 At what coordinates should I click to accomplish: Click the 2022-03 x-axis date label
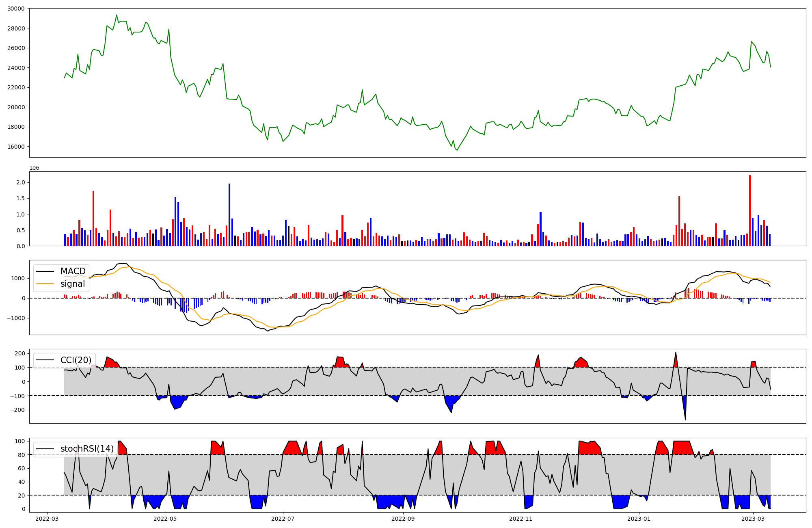point(47,519)
